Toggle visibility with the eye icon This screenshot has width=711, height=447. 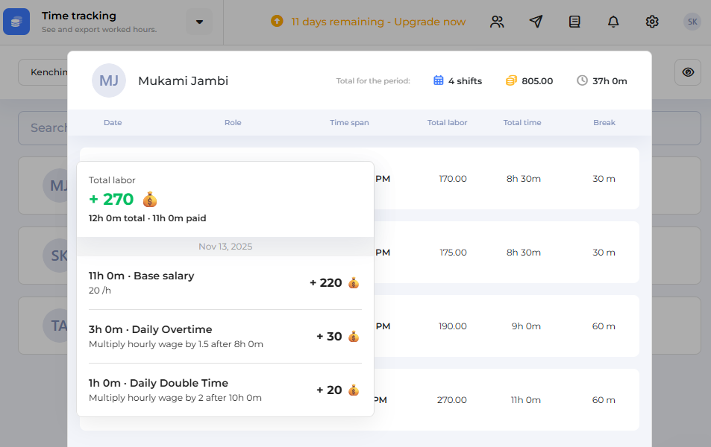[x=687, y=72]
